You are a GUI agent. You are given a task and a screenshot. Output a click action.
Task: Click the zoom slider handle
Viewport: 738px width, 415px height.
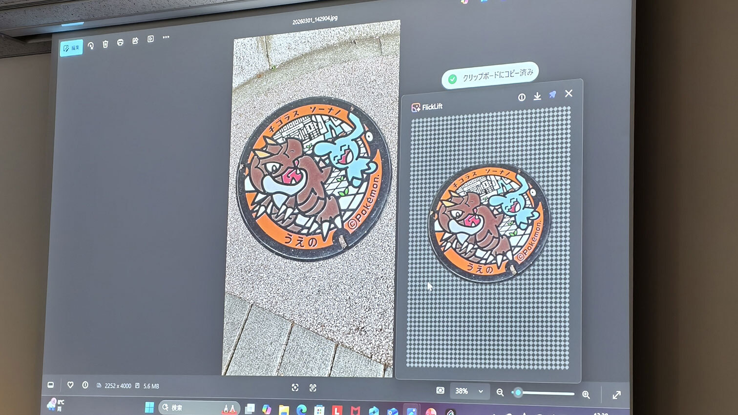click(x=518, y=393)
